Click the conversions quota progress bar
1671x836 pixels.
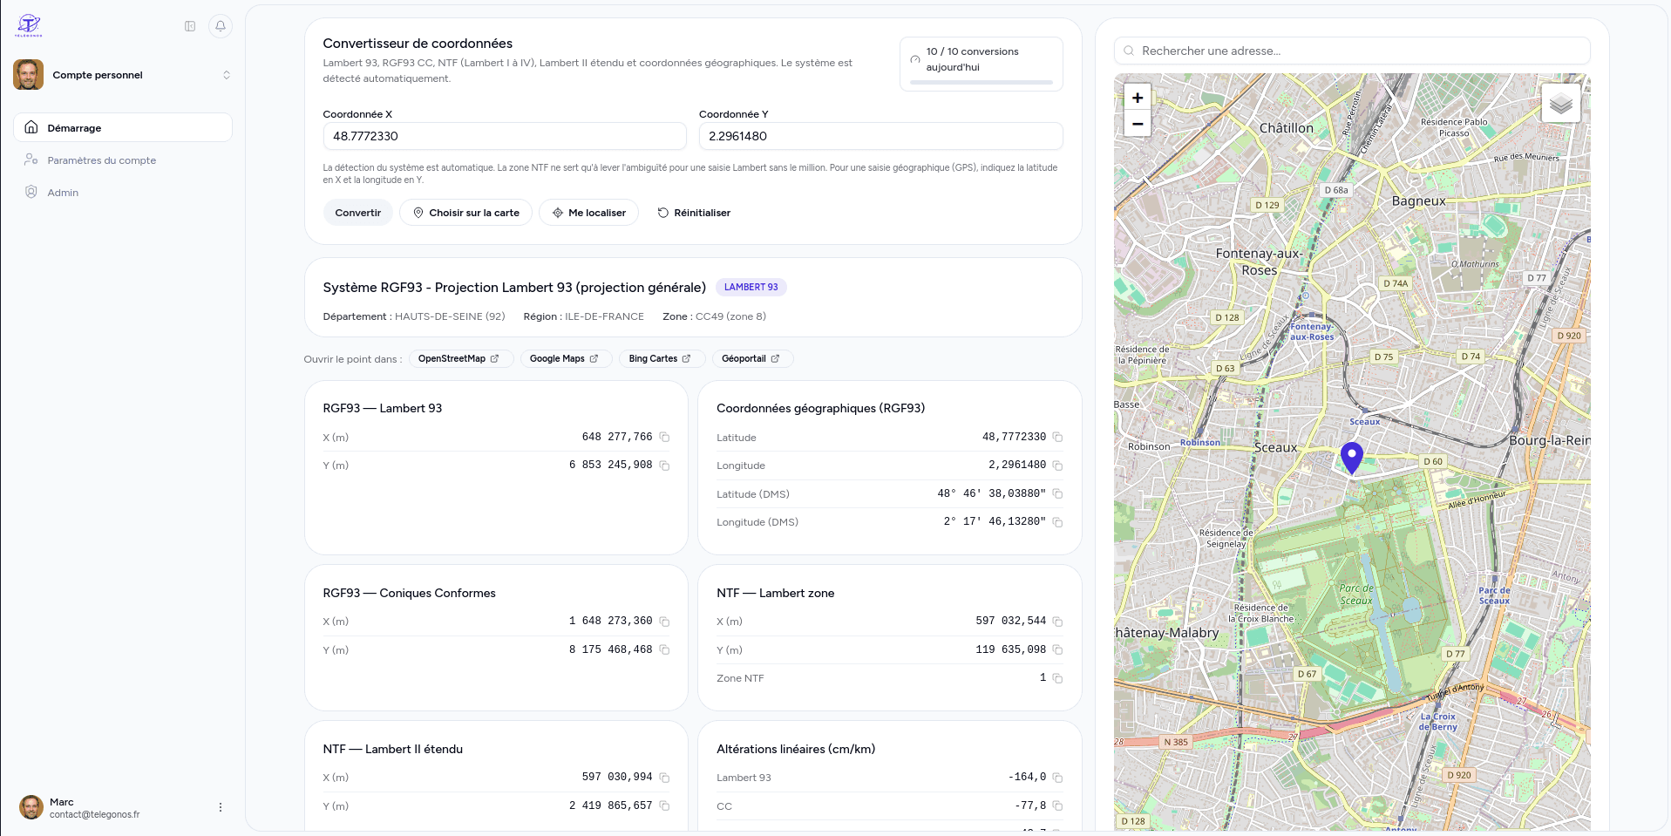point(982,82)
